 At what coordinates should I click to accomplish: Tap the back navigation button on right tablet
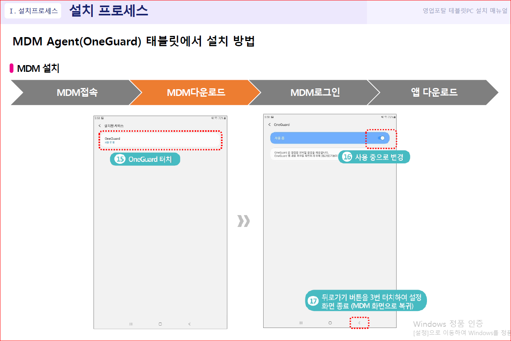pos(359,323)
